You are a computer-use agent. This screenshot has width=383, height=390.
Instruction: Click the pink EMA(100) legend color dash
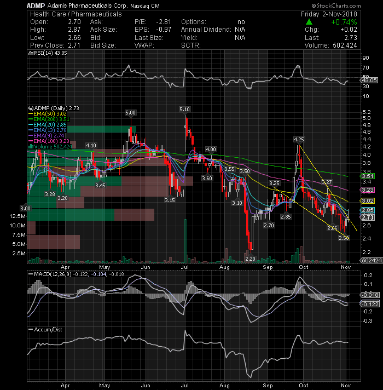coord(31,141)
